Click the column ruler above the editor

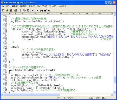point(61,14)
